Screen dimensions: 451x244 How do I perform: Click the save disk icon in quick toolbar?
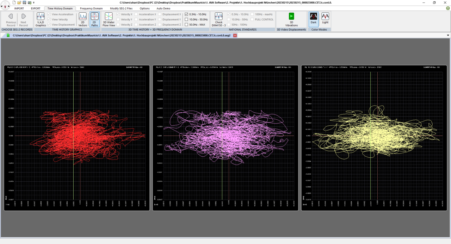click(x=24, y=2)
